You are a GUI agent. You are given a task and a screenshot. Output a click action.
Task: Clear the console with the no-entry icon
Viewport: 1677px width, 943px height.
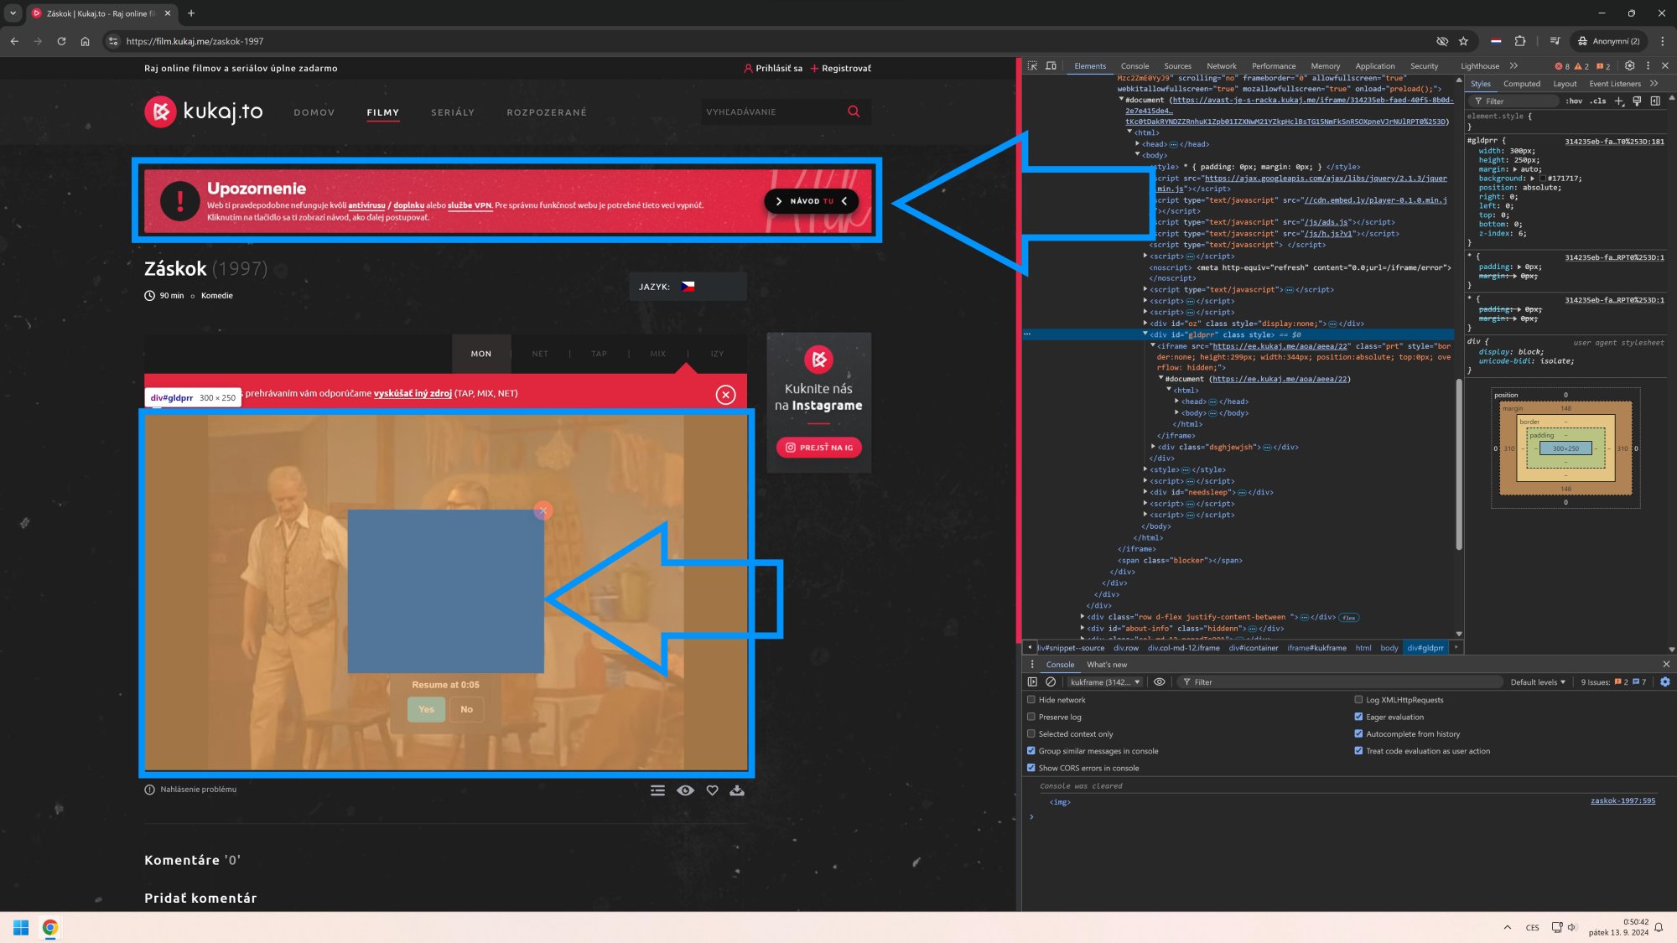coord(1051,681)
